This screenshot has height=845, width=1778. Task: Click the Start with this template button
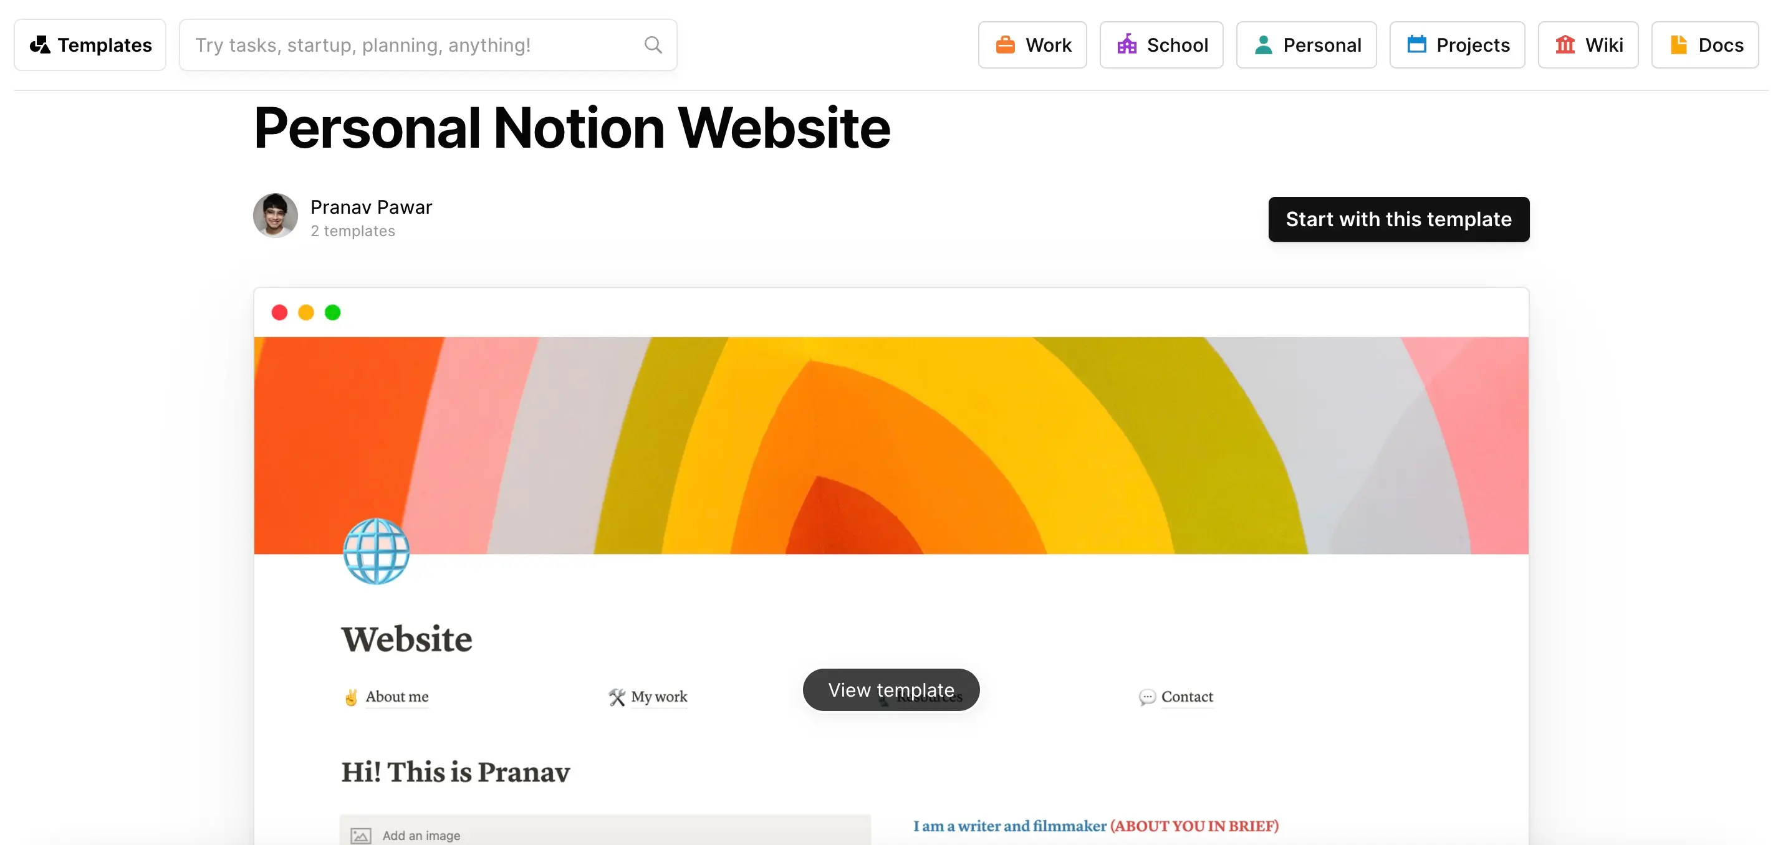click(x=1398, y=219)
